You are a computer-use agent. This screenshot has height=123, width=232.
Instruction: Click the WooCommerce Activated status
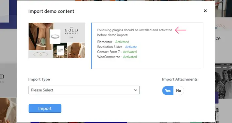pos(130,57)
